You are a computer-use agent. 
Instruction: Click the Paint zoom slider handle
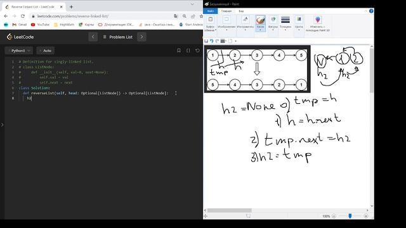coord(350,216)
